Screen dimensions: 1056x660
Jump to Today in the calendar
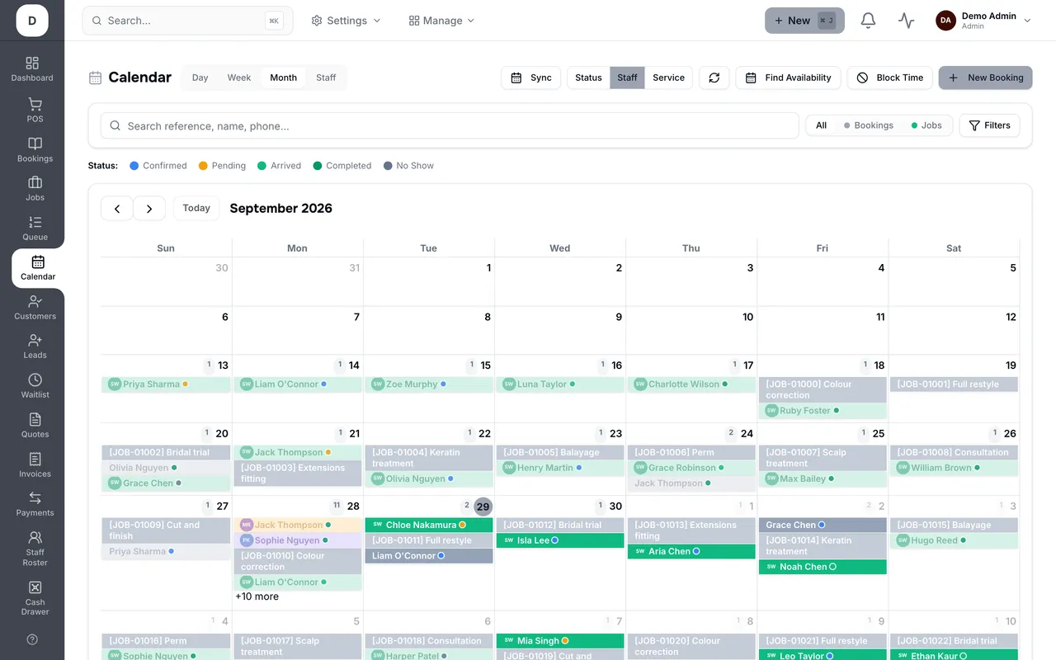pyautogui.click(x=196, y=208)
